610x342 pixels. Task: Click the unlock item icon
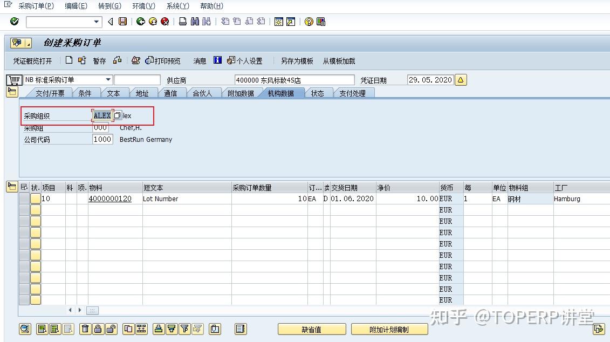[x=112, y=329]
